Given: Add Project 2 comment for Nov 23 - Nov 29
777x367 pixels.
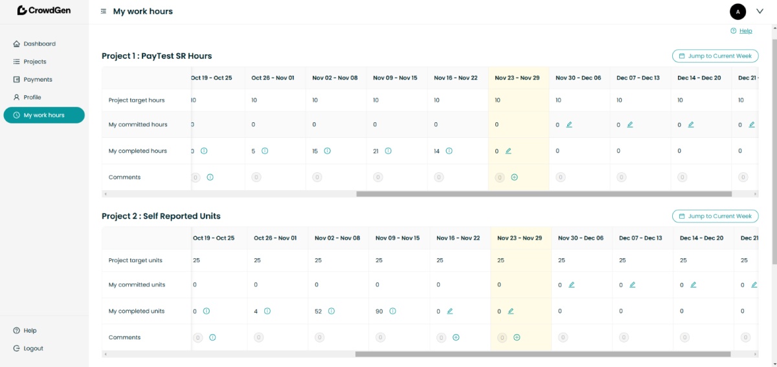Looking at the screenshot, I should (x=517, y=337).
